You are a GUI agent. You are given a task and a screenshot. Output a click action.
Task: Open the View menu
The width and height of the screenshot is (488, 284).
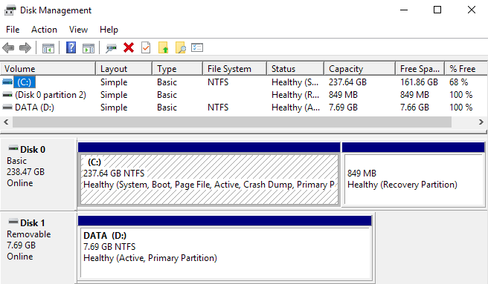click(x=78, y=30)
